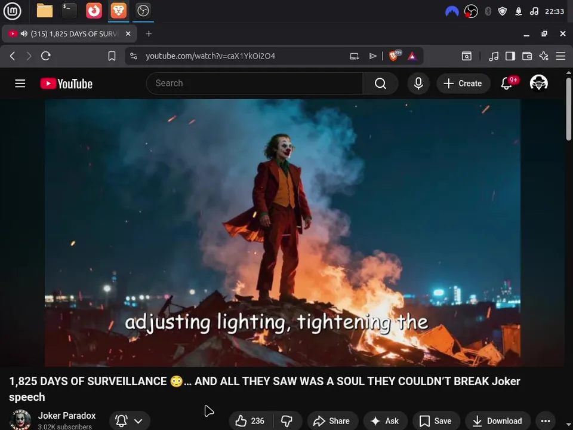573x430 pixels.
Task: Go to YouTube home via logo
Action: click(66, 84)
